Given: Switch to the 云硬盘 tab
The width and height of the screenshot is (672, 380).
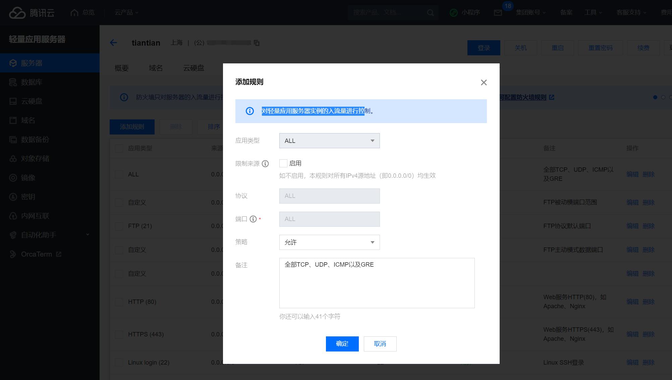Looking at the screenshot, I should (193, 68).
